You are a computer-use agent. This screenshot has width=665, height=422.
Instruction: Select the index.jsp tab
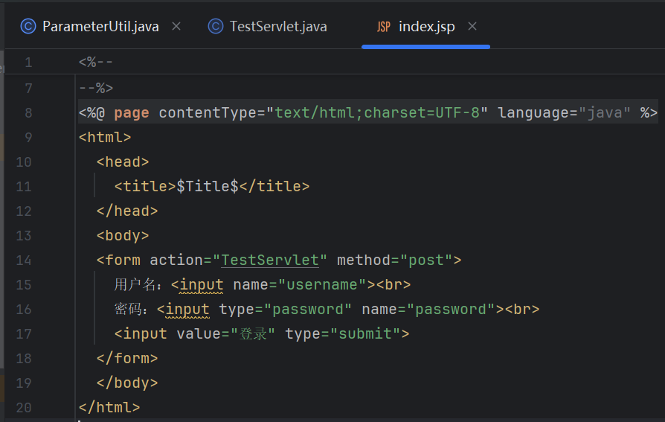click(426, 26)
